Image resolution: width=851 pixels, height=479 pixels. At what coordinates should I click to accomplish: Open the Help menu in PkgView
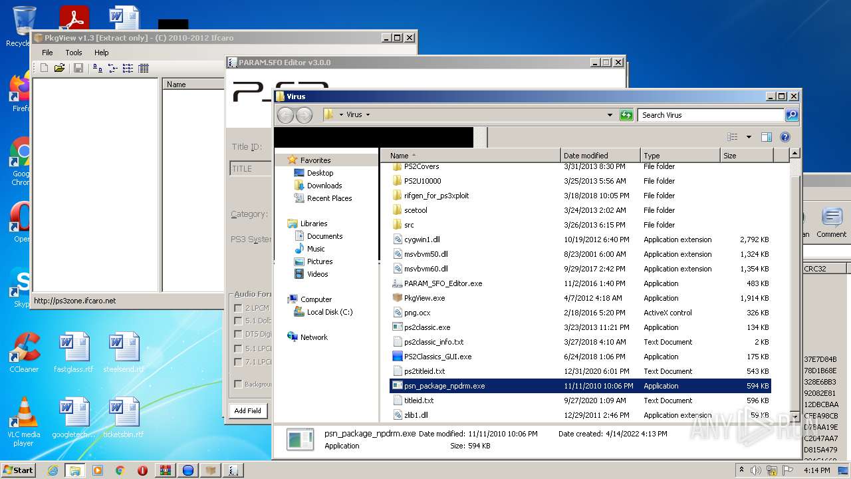tap(101, 53)
